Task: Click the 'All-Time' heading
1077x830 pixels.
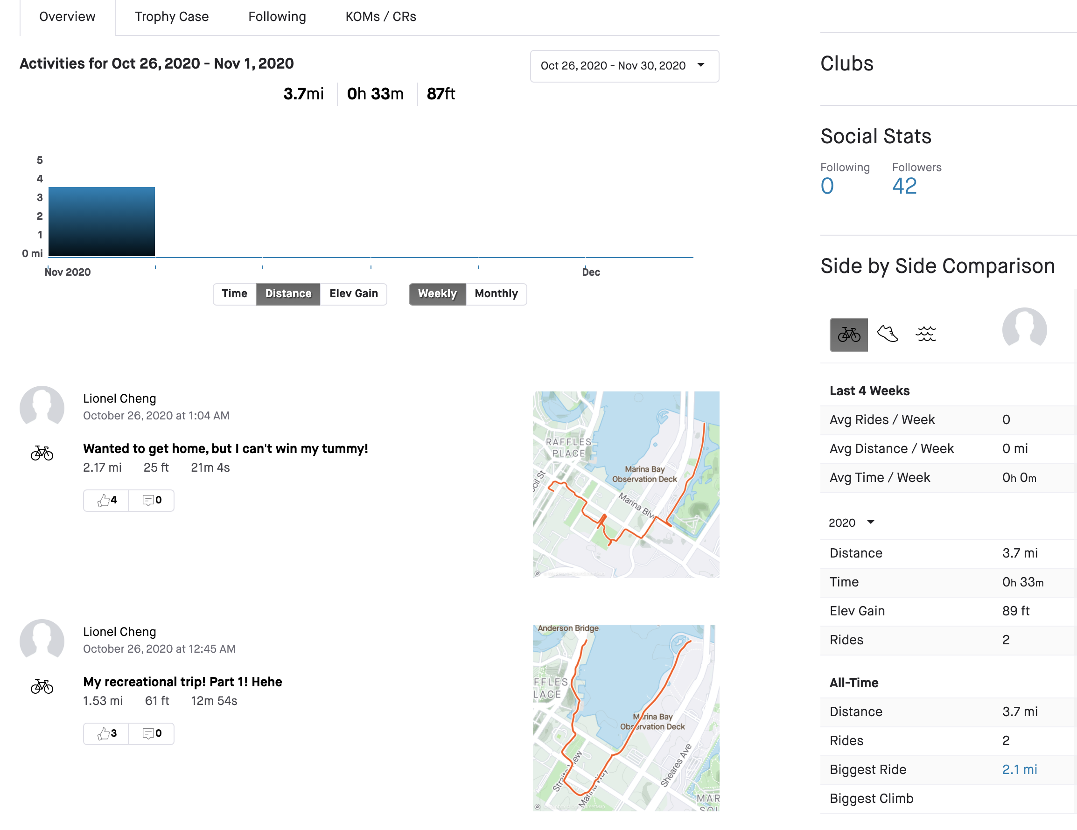Action: (x=853, y=683)
